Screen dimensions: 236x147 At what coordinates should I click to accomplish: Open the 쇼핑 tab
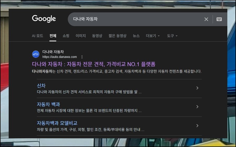(66, 36)
